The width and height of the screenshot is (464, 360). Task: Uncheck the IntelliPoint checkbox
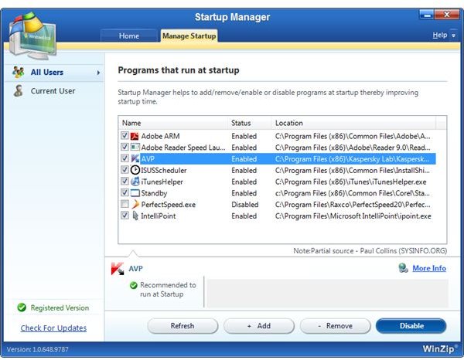click(x=125, y=216)
